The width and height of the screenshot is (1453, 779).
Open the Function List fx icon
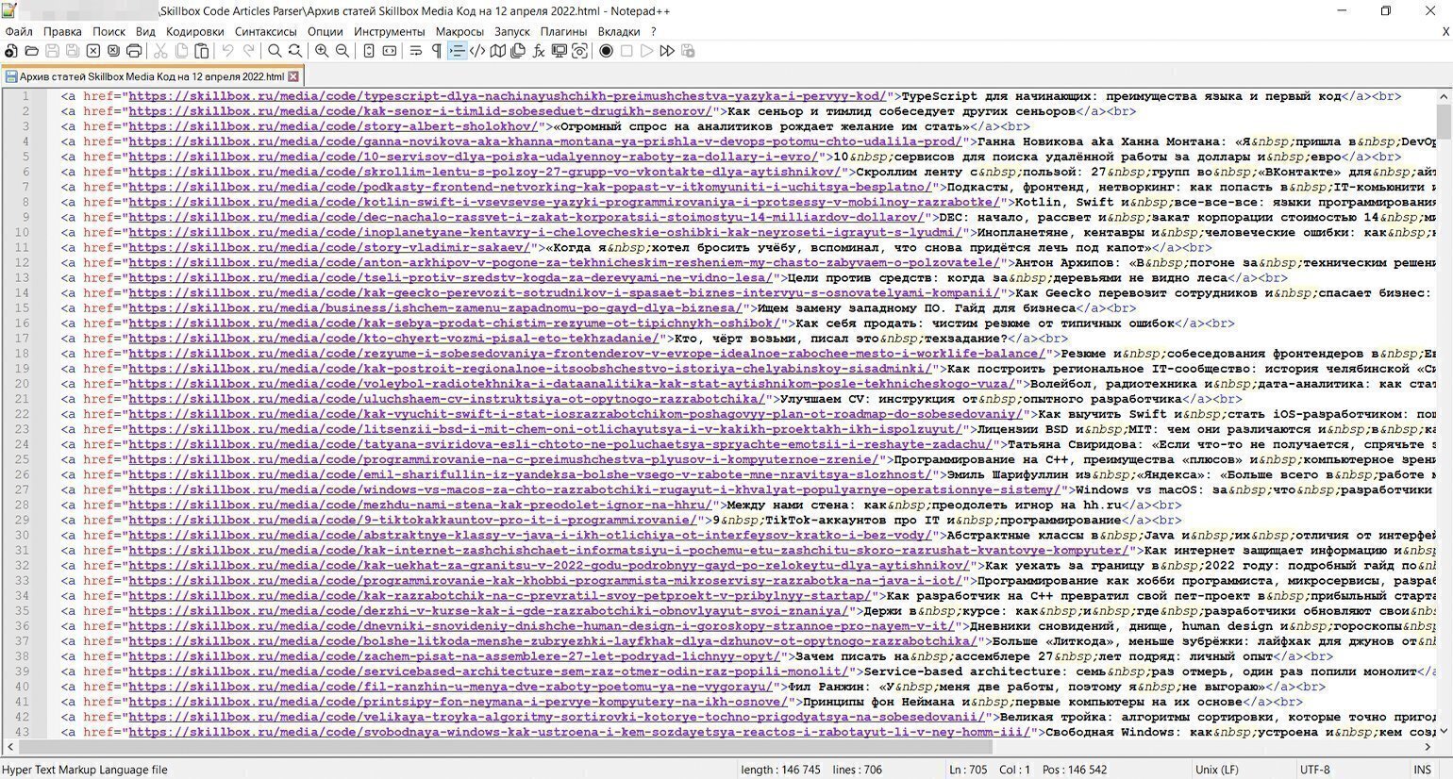point(539,51)
